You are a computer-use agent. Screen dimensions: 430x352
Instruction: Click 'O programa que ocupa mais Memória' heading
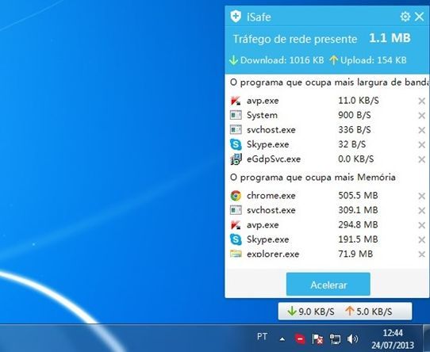(x=313, y=178)
